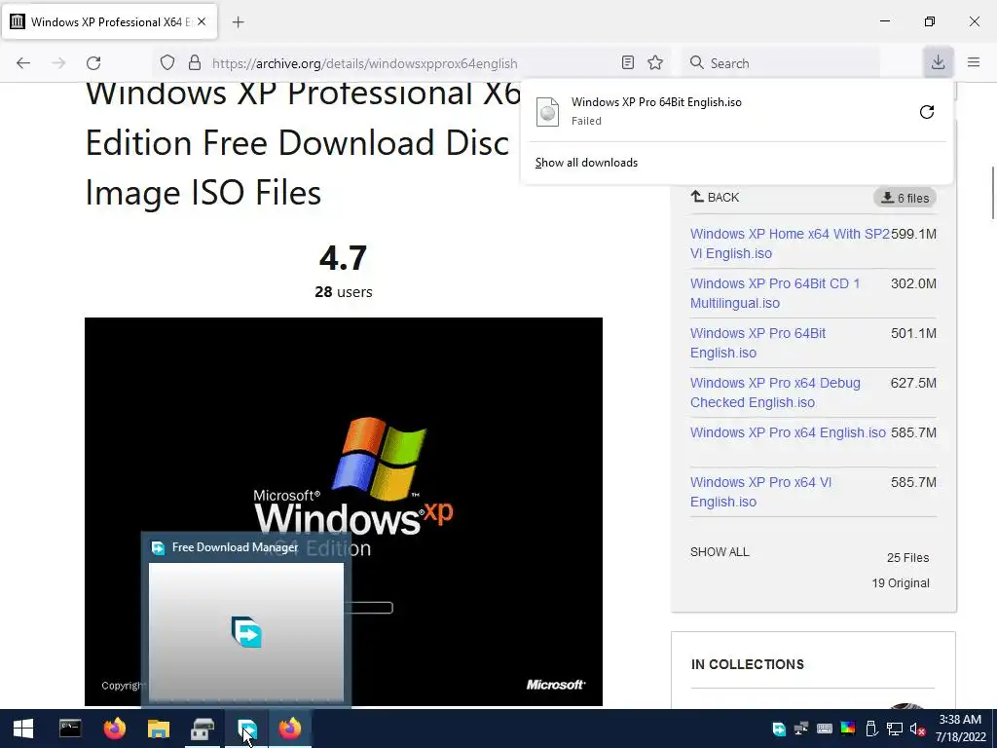Click the 4.7 rating value
997x748 pixels.
tap(344, 257)
